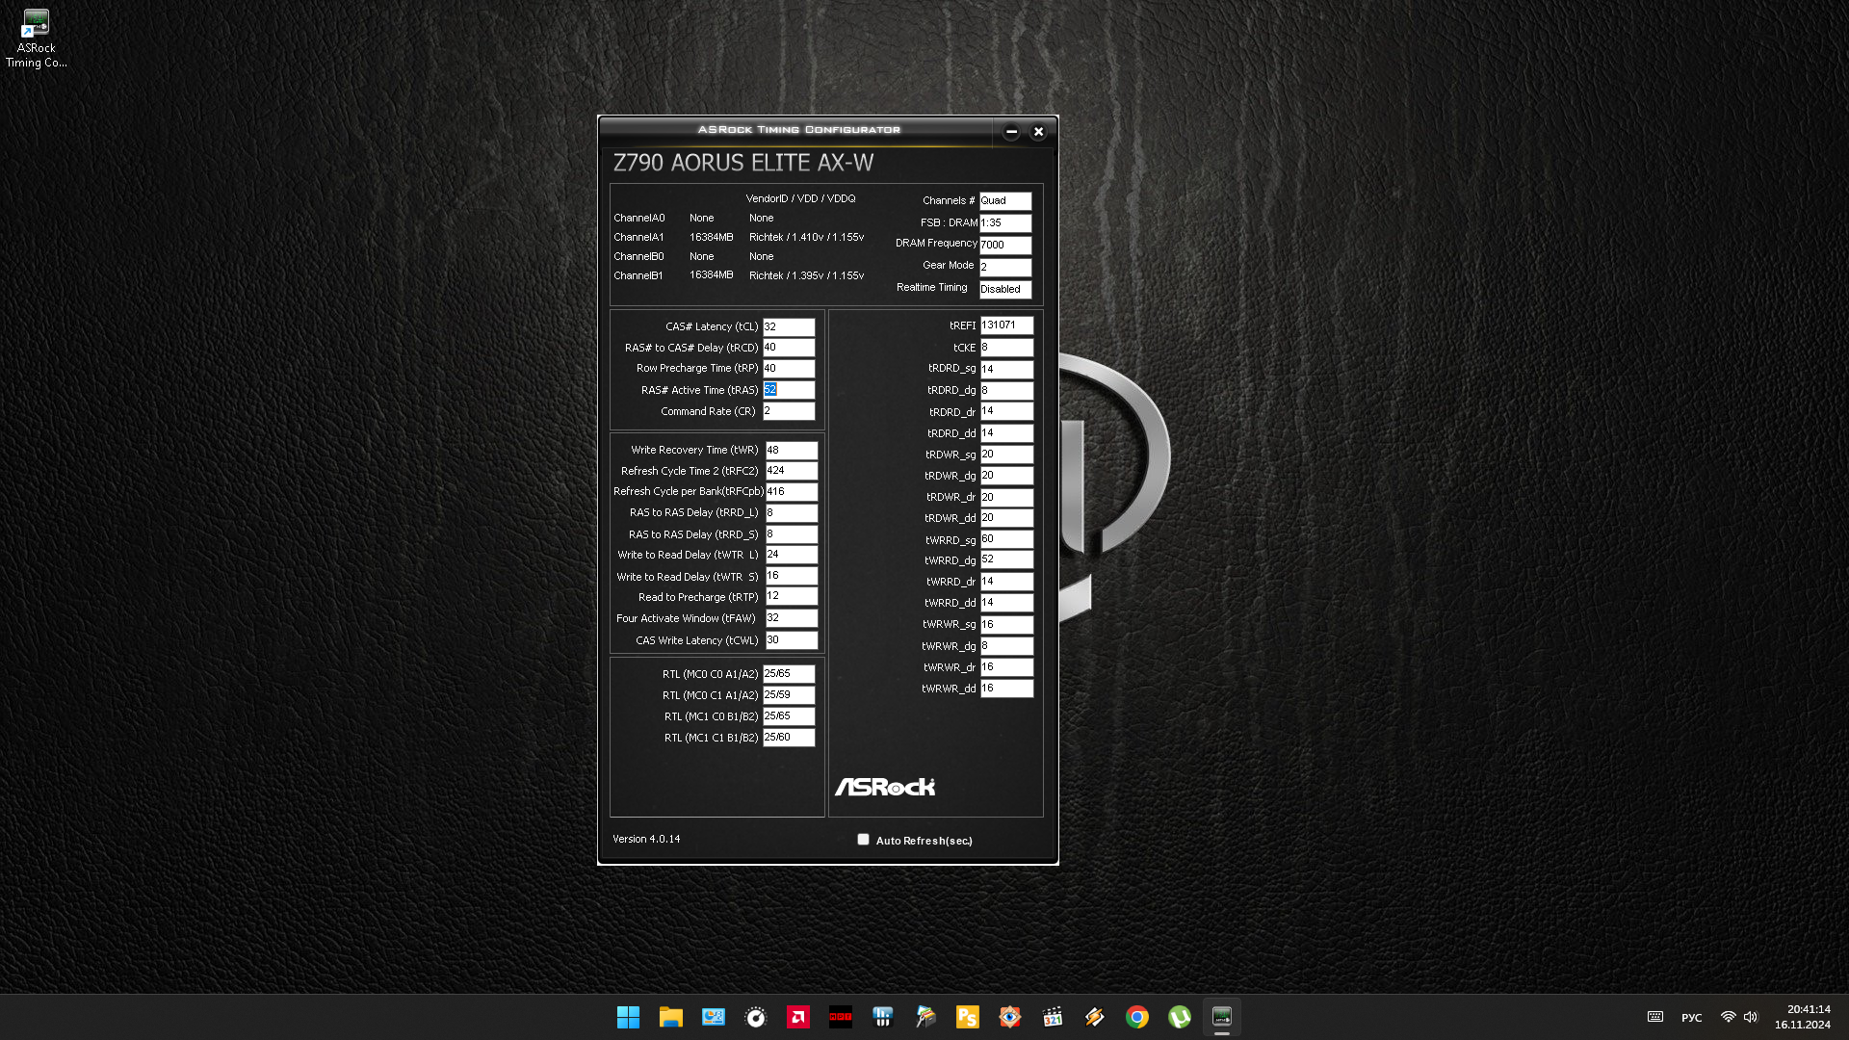Viewport: 1849px width, 1040px height.
Task: Click the Command Rate (CR) field
Action: pyautogui.click(x=789, y=411)
